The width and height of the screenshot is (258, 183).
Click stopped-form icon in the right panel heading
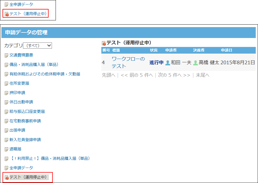104,43
